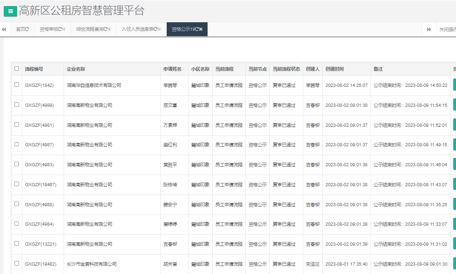Close the 资格审核 tab

tap(64, 29)
